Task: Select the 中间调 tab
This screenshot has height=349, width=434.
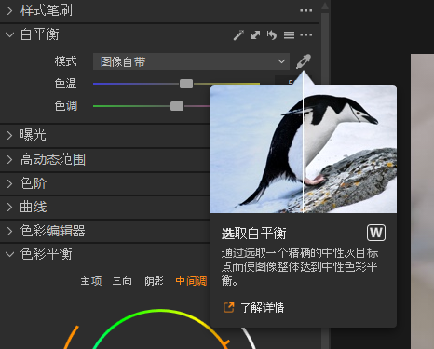Action: pos(191,281)
